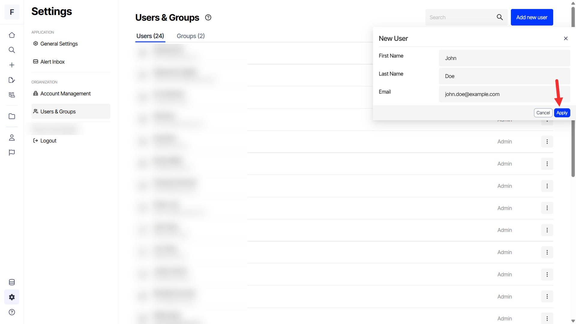Click the plus create icon in sidebar

(x=12, y=65)
